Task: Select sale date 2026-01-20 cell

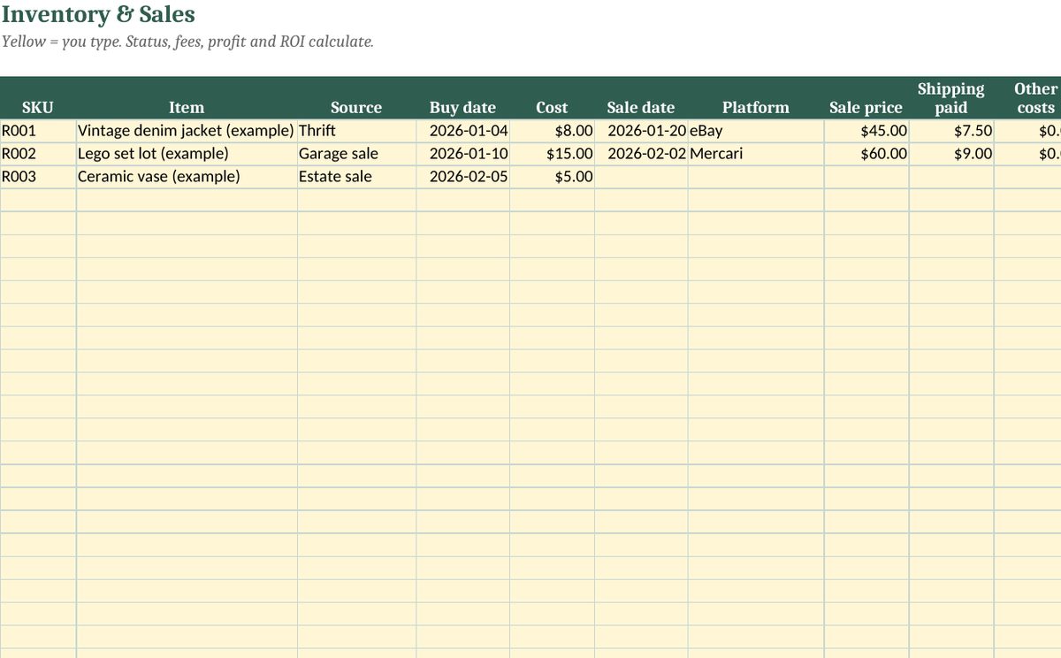Action: (x=641, y=131)
